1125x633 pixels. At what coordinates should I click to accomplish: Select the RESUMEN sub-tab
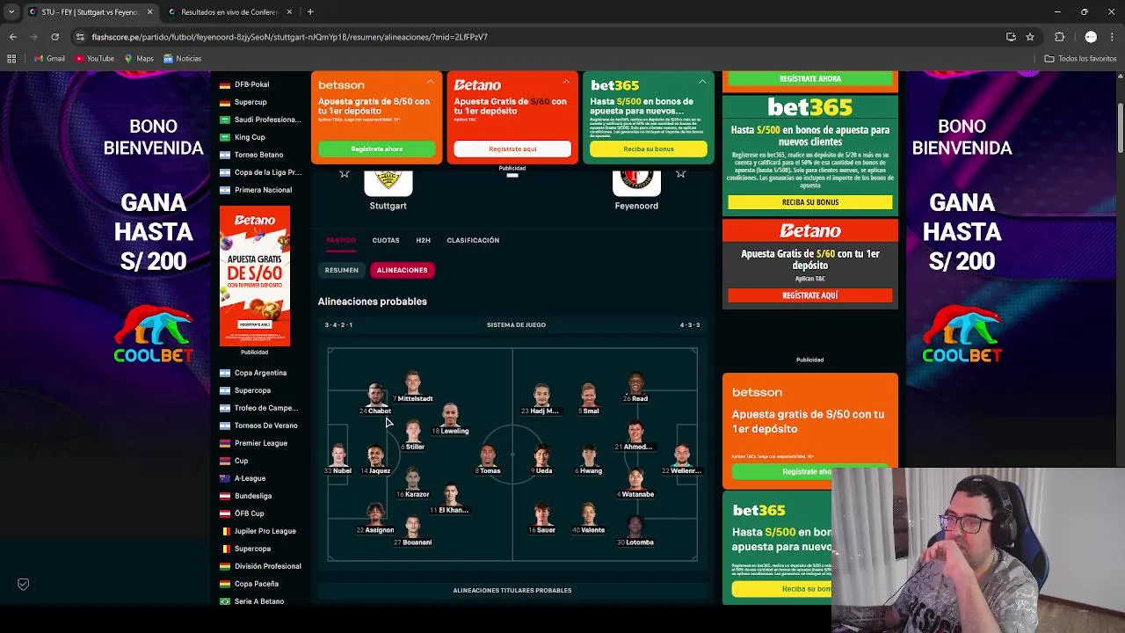pos(342,270)
